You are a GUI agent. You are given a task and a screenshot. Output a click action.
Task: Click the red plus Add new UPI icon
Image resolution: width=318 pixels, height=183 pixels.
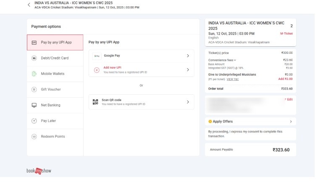point(96,70)
